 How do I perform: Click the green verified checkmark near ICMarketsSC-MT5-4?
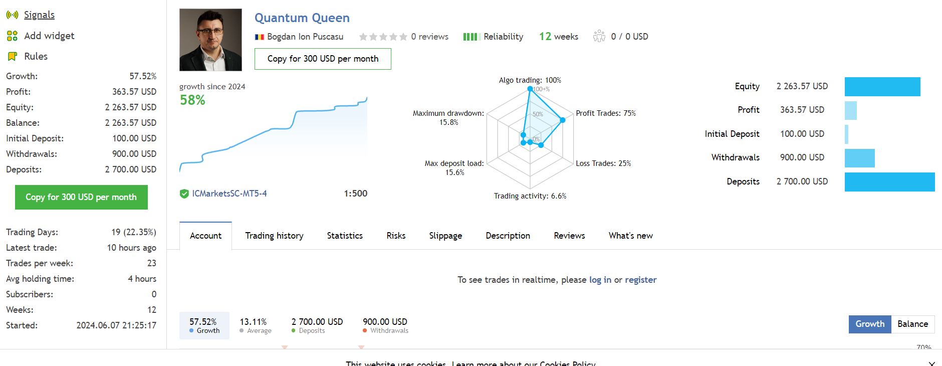click(x=184, y=193)
